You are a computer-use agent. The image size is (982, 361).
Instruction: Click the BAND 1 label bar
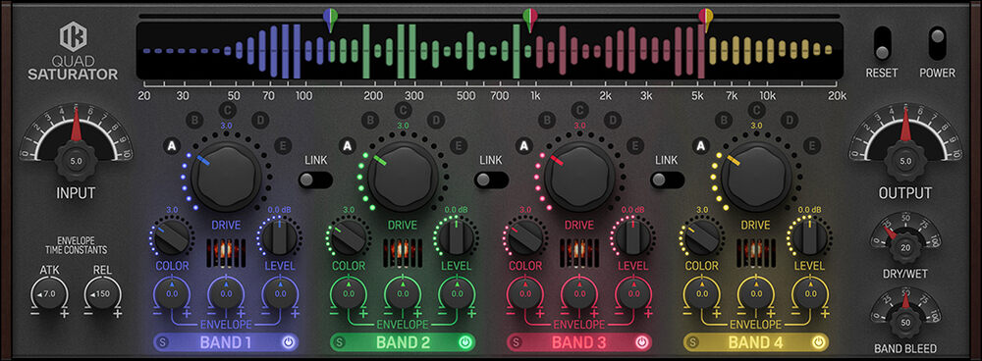coord(226,342)
